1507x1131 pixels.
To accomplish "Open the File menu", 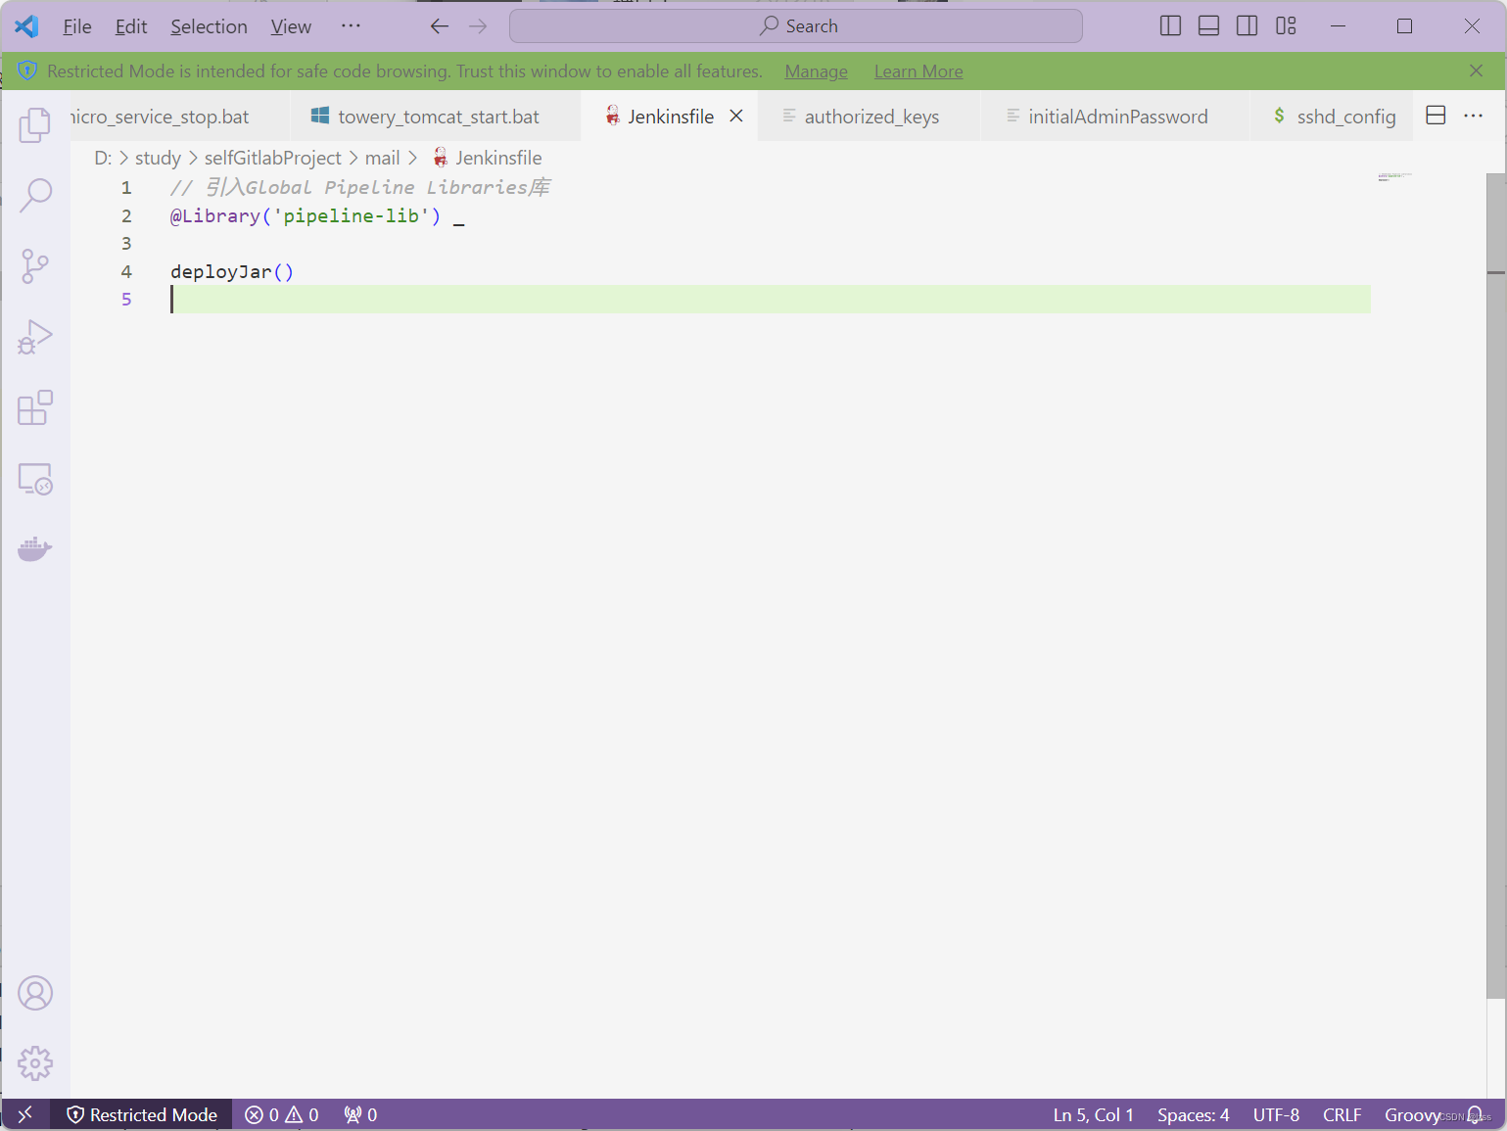I will pos(77,26).
